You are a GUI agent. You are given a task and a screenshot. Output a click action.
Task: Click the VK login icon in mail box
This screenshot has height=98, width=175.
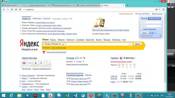pos(150,33)
